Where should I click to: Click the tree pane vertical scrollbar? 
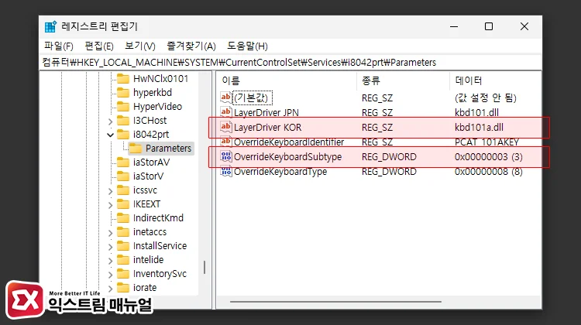(x=205, y=266)
